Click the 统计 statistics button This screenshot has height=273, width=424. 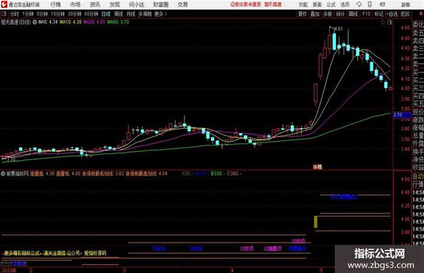click(341, 14)
